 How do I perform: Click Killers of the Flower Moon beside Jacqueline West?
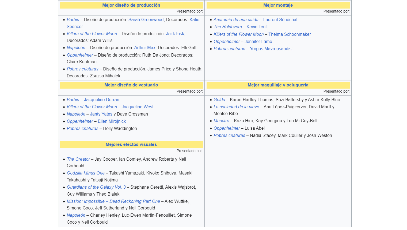[x=92, y=107]
